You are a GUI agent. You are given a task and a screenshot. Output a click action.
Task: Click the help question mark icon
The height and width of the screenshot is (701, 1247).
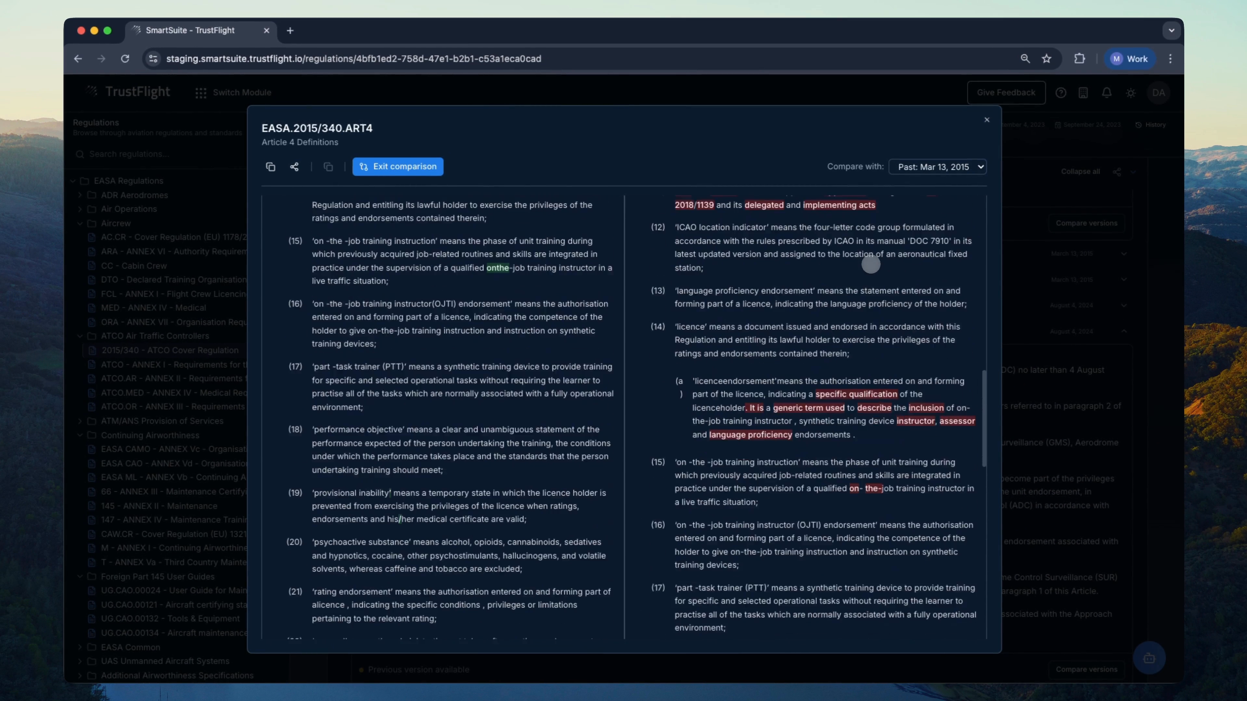pyautogui.click(x=1061, y=92)
